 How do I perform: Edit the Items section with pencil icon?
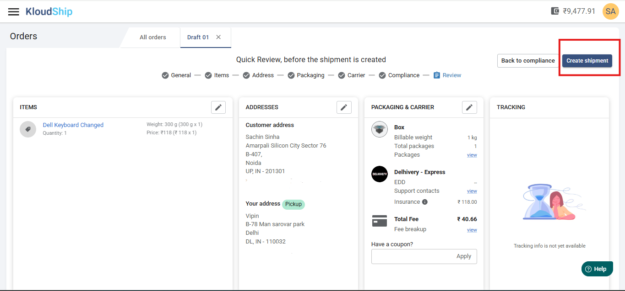tap(218, 107)
